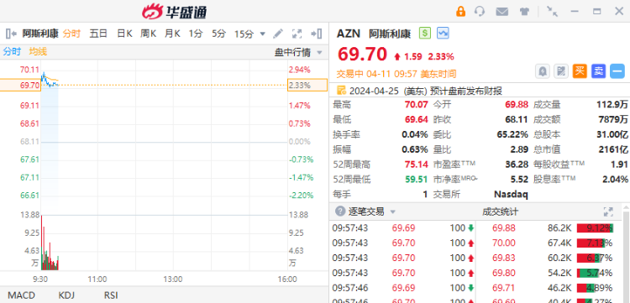Switch to RSI indicator
Screen dimensions: 630x303
click(111, 295)
